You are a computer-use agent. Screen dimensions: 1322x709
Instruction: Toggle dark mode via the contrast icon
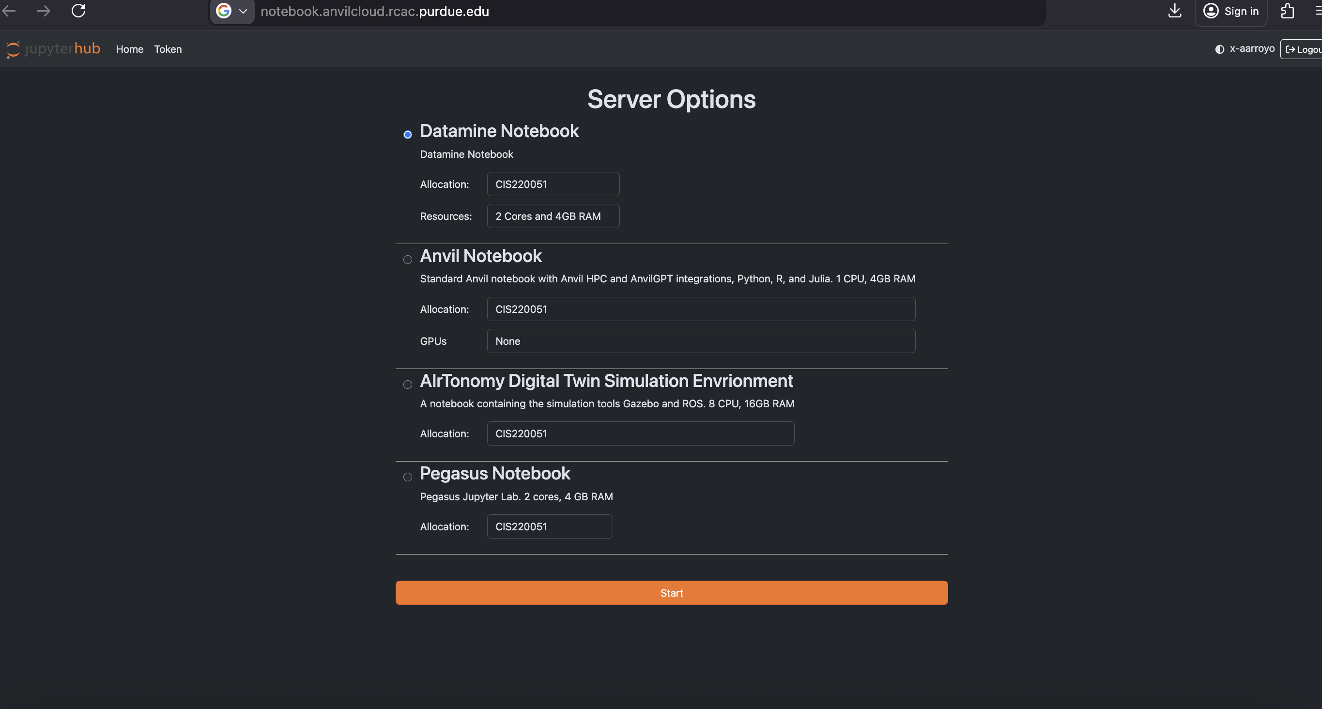pyautogui.click(x=1219, y=49)
